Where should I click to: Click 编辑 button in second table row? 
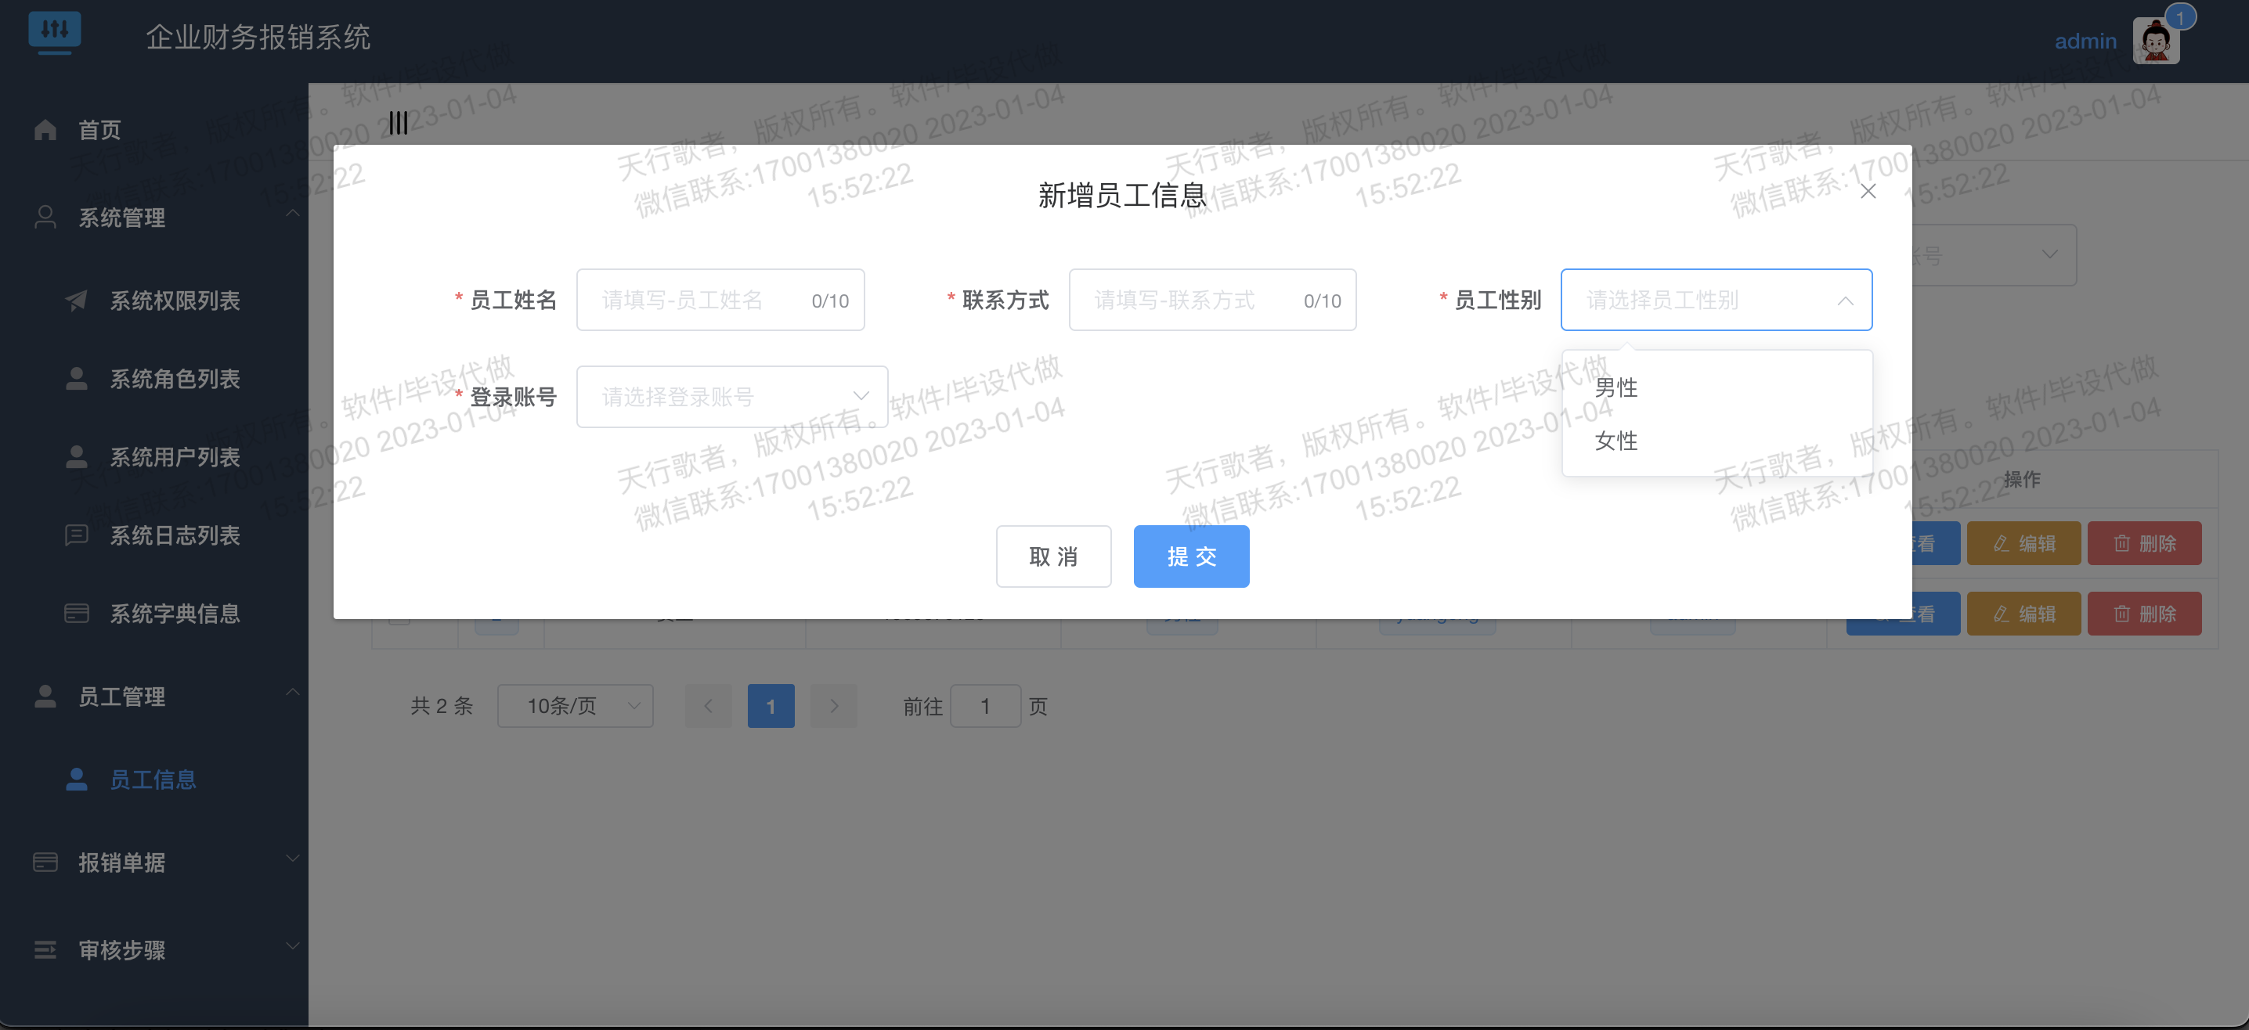pyautogui.click(x=2023, y=614)
